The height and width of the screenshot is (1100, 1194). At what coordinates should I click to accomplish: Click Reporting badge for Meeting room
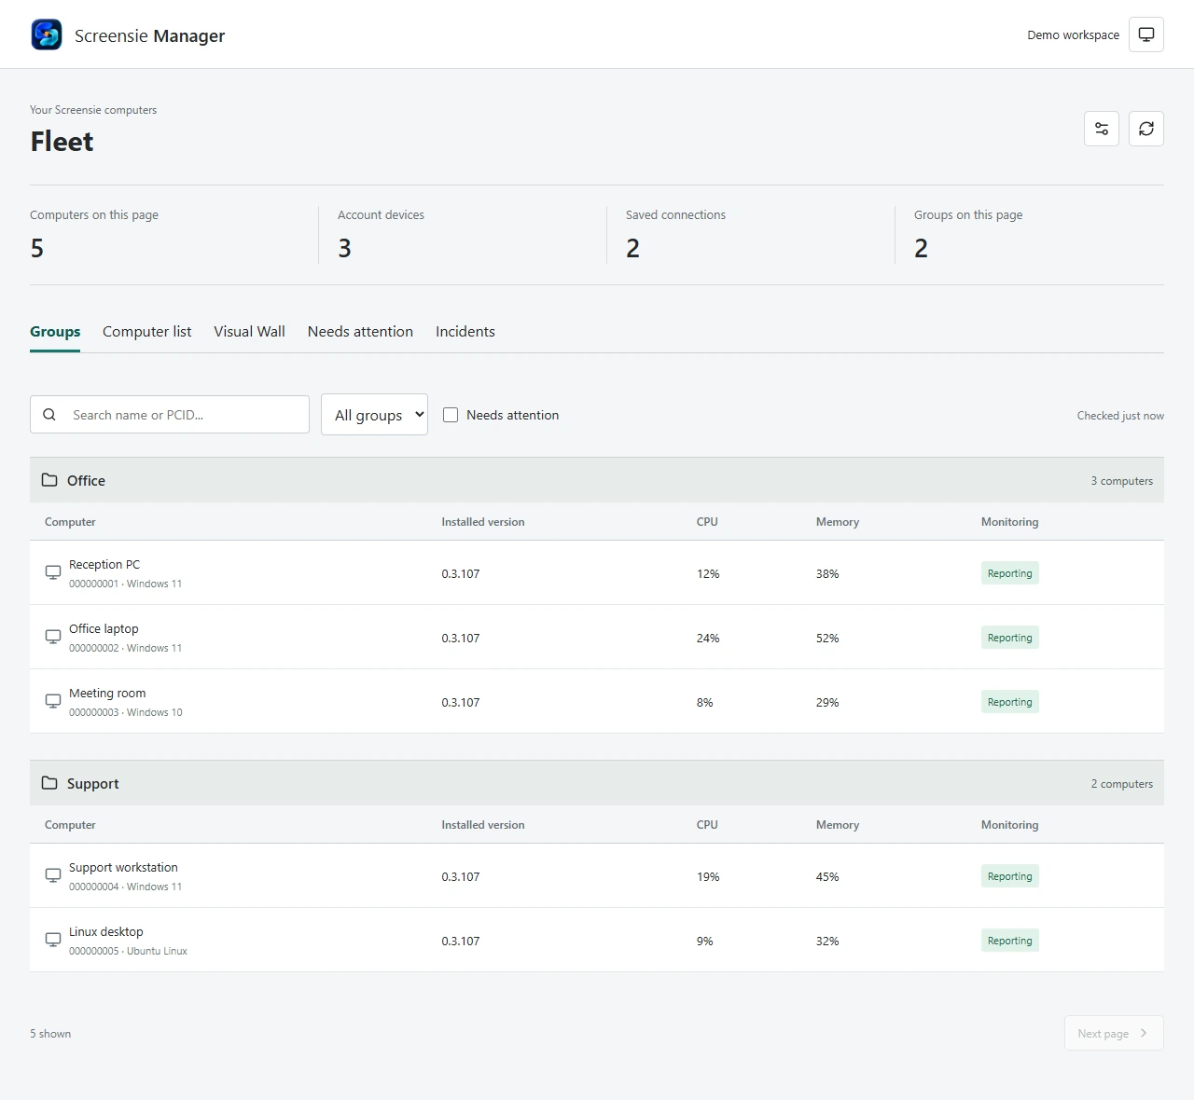click(x=1009, y=702)
